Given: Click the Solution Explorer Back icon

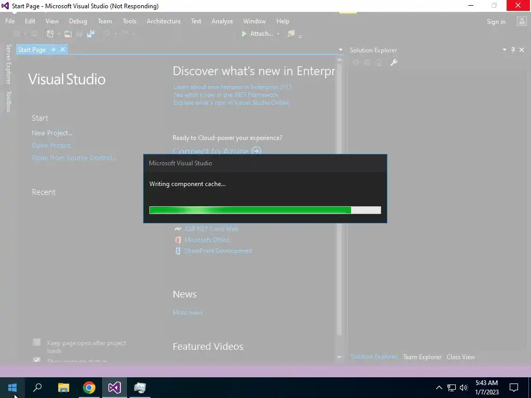Looking at the screenshot, I should click(x=356, y=63).
